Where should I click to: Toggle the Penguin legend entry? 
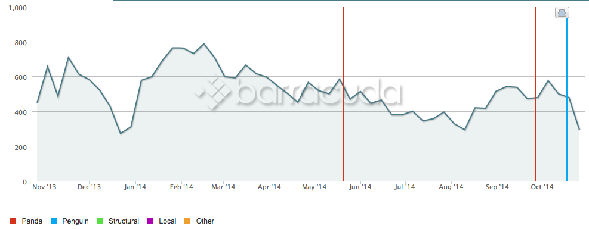tap(70, 221)
